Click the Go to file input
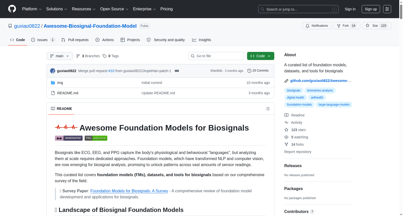 click(x=217, y=56)
